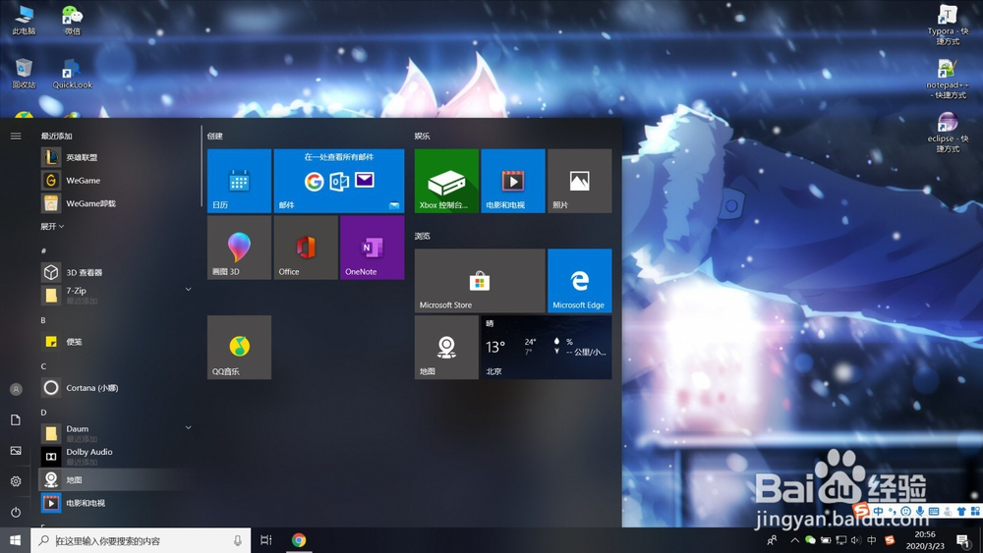Launch the 画图 3D tile

tap(239, 248)
